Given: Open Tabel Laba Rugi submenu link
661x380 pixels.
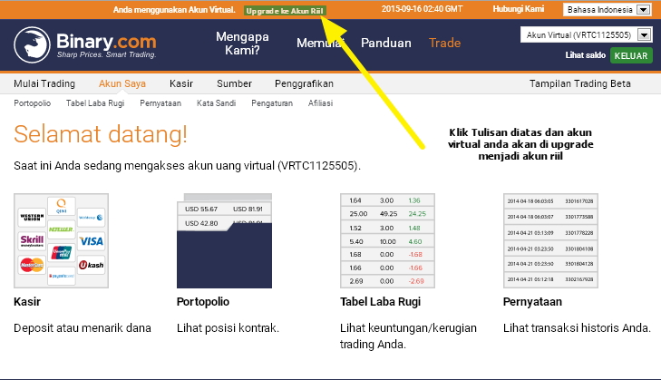Looking at the screenshot, I should coord(95,103).
